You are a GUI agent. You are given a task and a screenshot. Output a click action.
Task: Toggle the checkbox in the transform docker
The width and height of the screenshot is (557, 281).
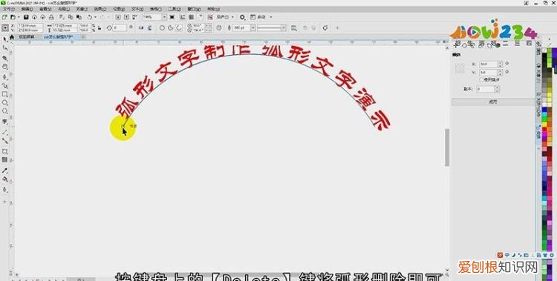click(482, 80)
